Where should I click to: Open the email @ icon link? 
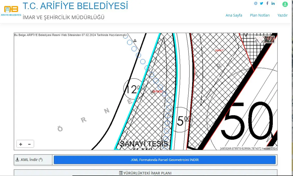(256, 3)
